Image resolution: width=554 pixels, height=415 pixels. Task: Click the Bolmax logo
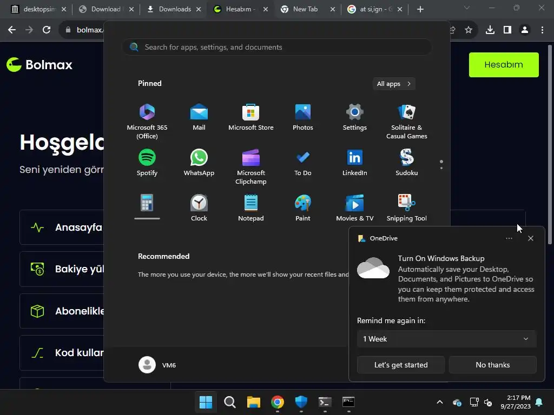click(x=39, y=65)
